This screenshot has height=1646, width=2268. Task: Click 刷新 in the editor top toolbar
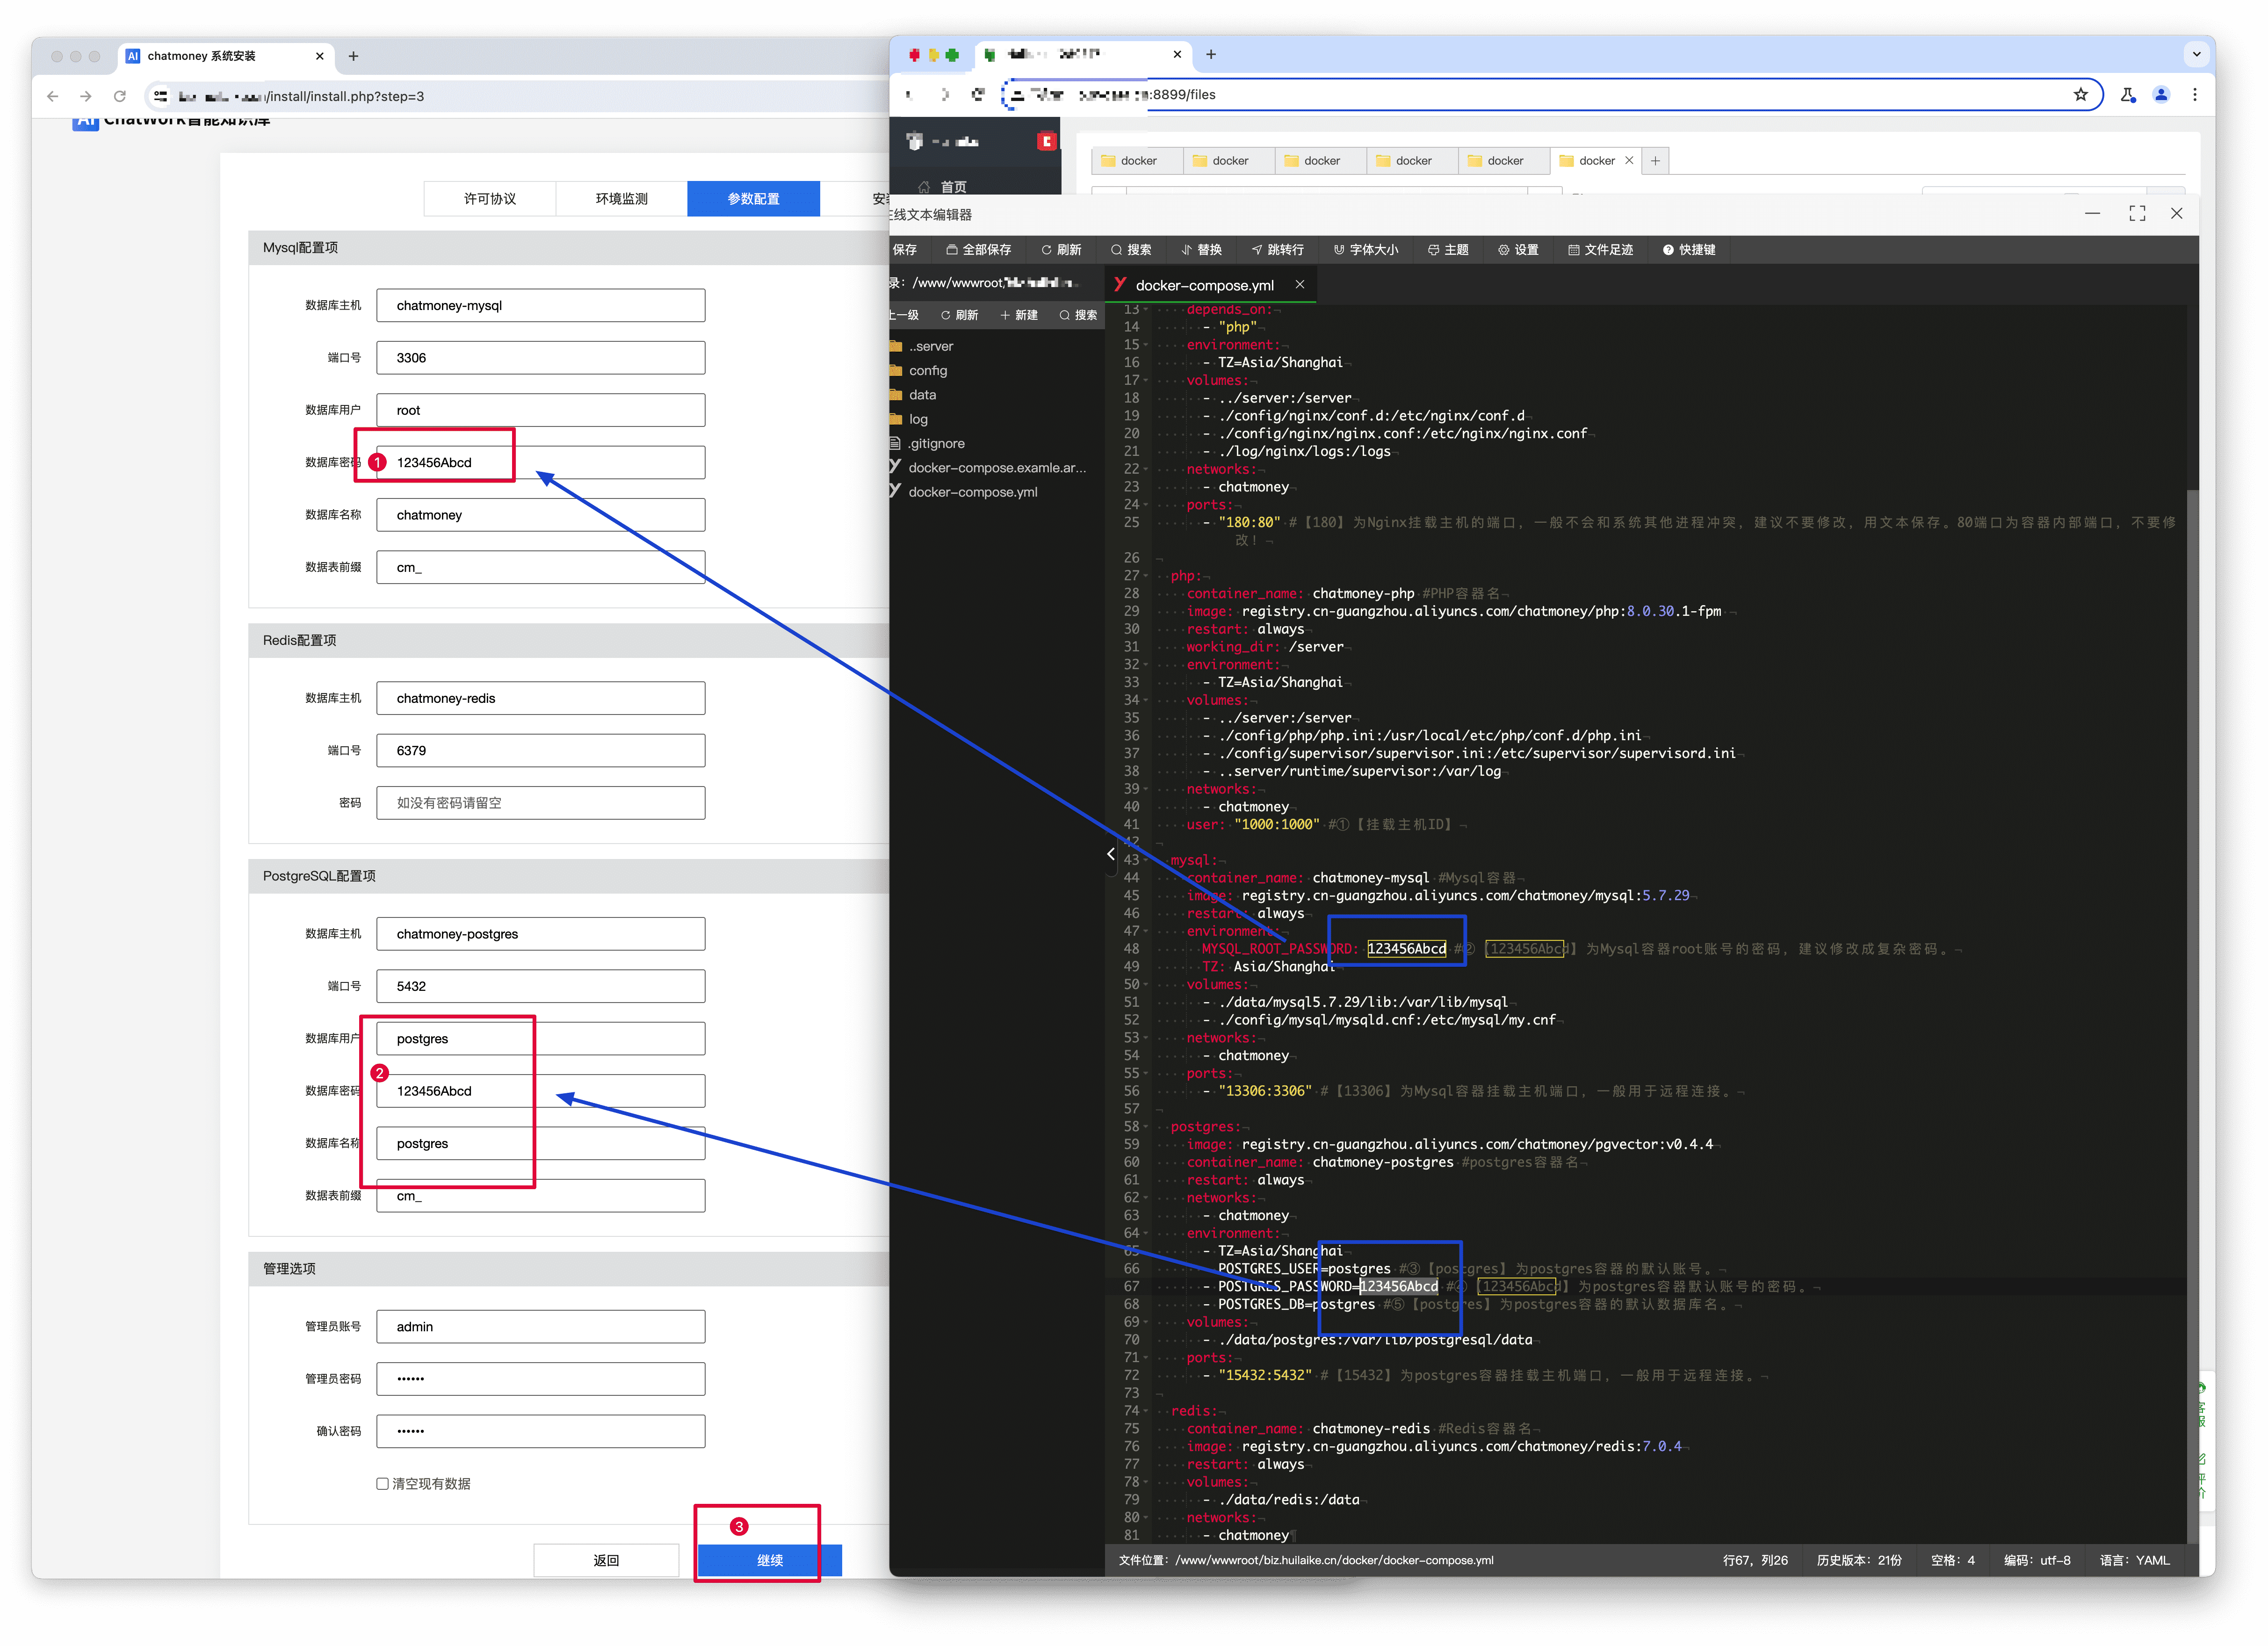tap(1061, 250)
